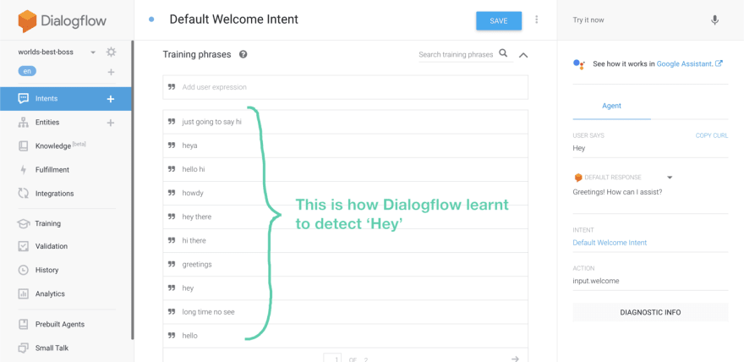
Task: Click the Integrations cycle icon
Action: [x=24, y=194]
